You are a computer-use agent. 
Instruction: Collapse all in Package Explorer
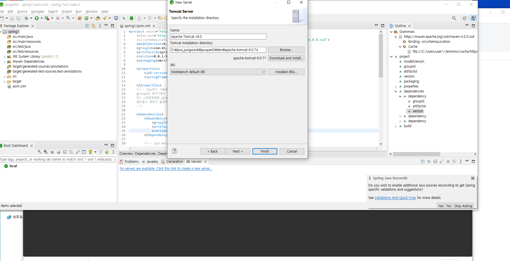(87, 26)
